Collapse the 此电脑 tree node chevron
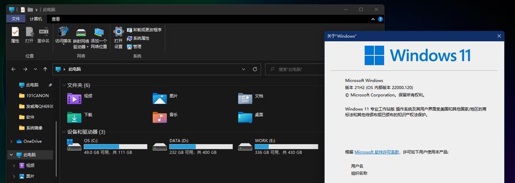The width and height of the screenshot is (515, 183). pyautogui.click(x=11, y=155)
